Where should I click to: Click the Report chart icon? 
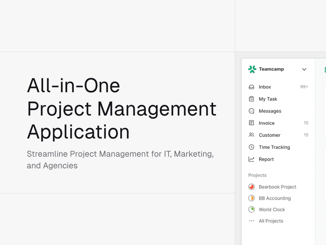coord(251,159)
